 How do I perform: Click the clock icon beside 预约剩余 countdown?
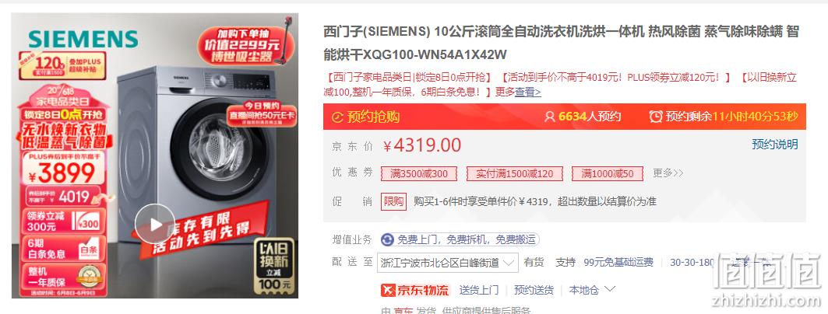pyautogui.click(x=655, y=117)
